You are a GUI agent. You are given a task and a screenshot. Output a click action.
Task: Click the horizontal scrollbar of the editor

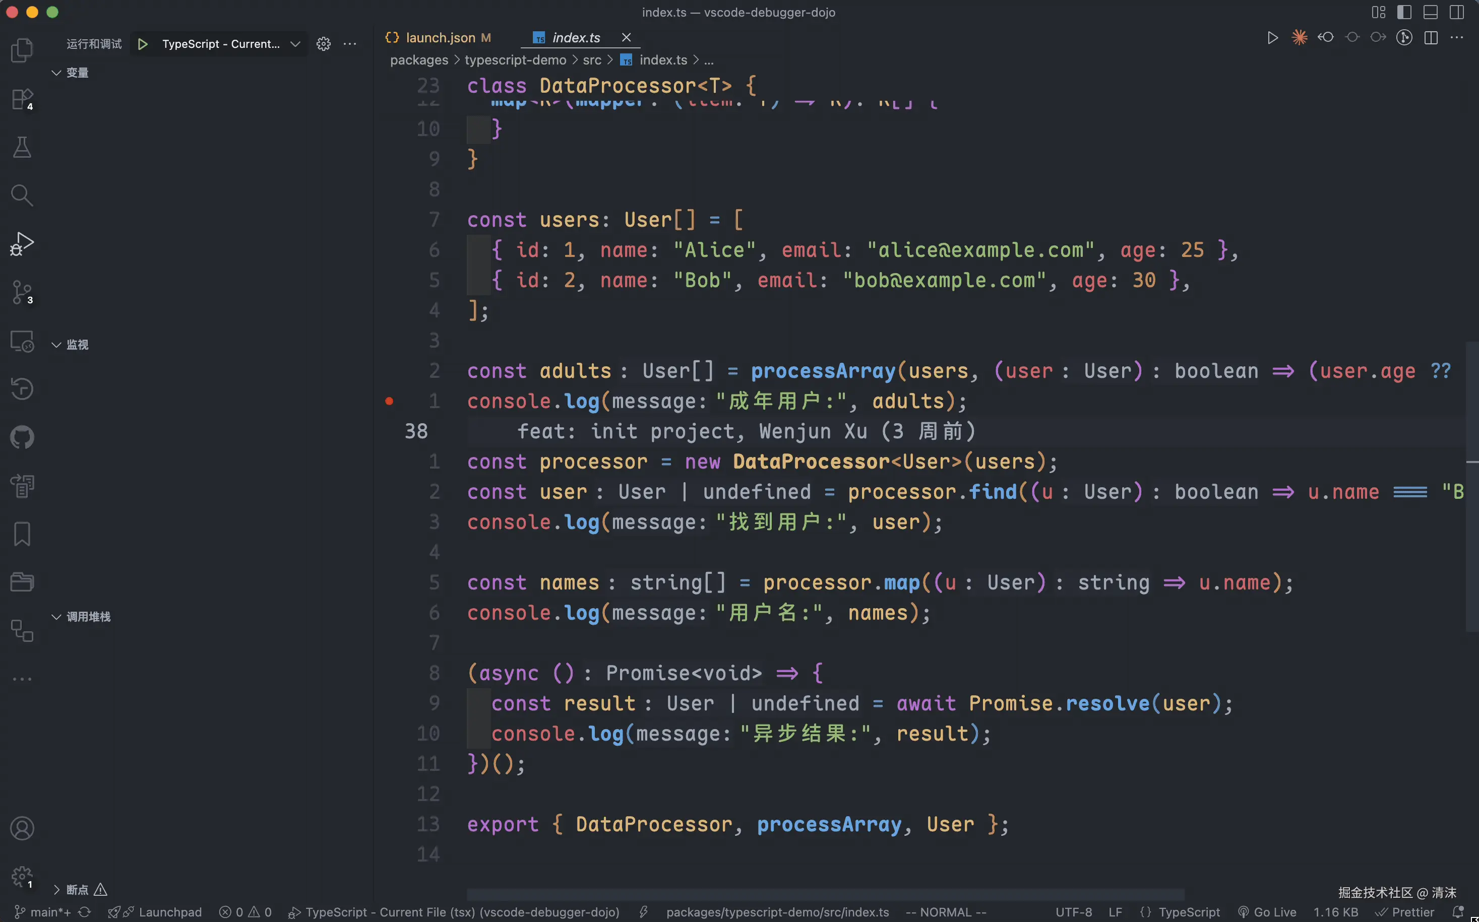(825, 894)
